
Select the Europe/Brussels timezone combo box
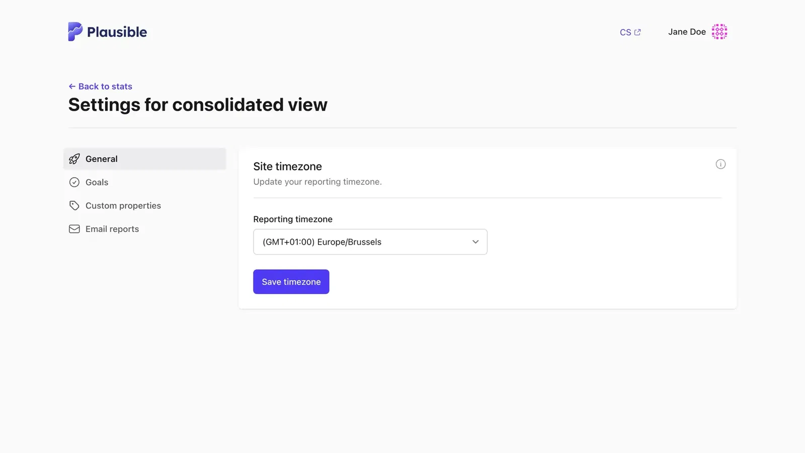point(370,242)
